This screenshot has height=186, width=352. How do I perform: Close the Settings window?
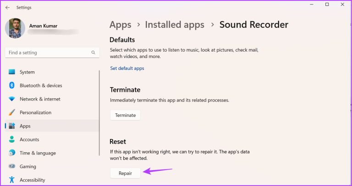342,4
